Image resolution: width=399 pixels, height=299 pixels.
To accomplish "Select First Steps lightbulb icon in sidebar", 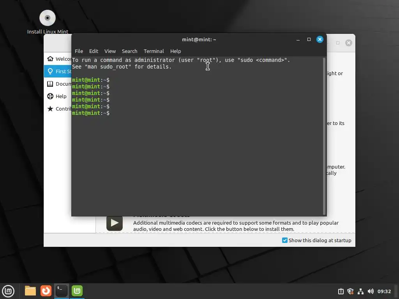I will coord(50,71).
